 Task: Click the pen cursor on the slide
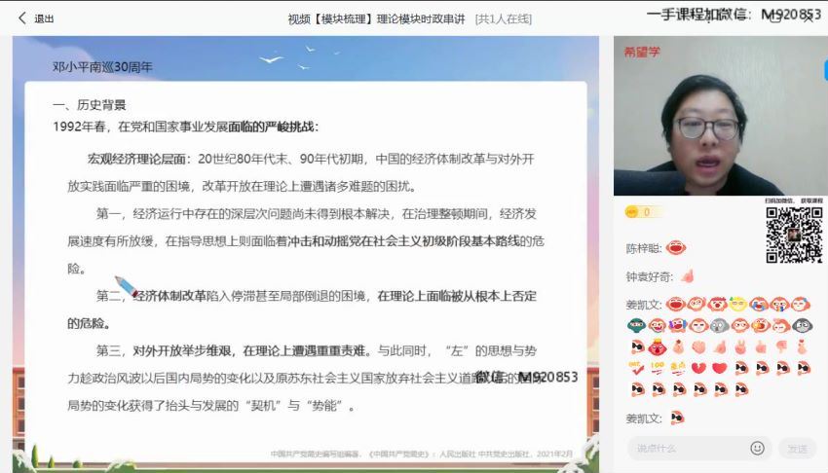click(x=126, y=286)
